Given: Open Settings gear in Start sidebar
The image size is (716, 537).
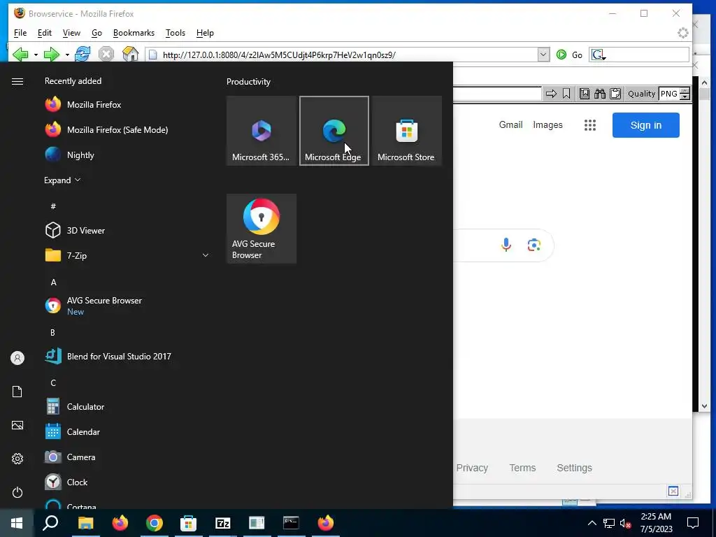Looking at the screenshot, I should click(17, 459).
